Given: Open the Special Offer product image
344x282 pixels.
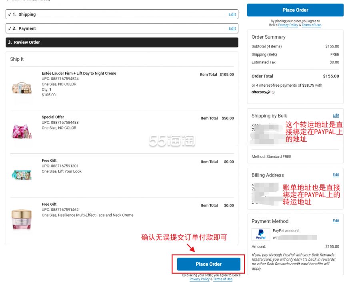Looking at the screenshot, I should (x=22, y=131).
